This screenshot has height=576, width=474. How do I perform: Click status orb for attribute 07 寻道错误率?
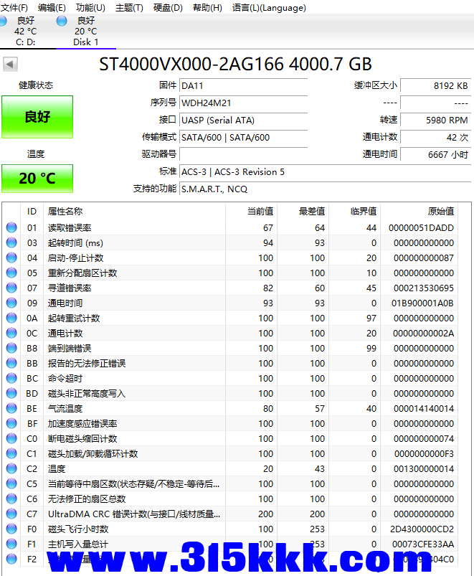(x=11, y=288)
